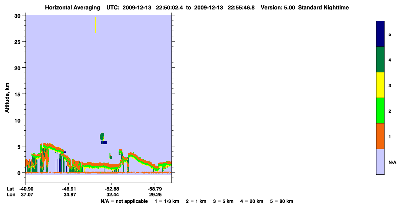Click the colorbar 'N/A' label
The image size is (409, 210).
click(x=392, y=162)
